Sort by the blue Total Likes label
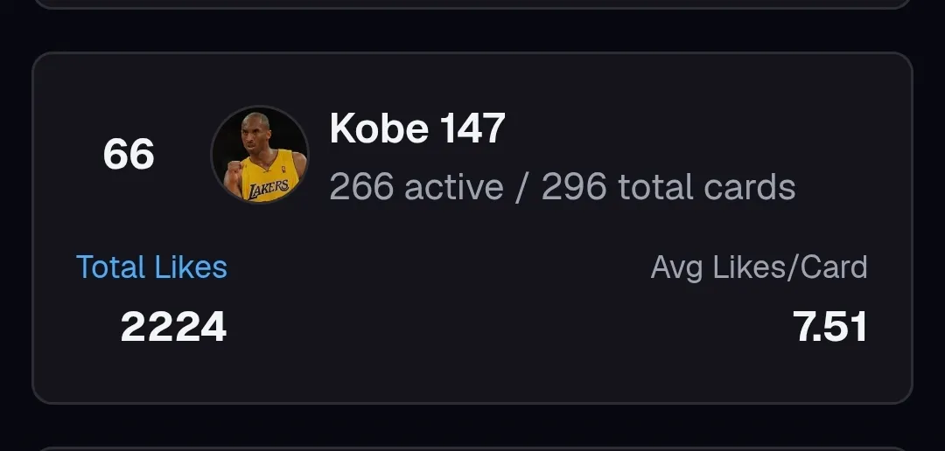Viewport: 945px width, 451px height. 151,267
